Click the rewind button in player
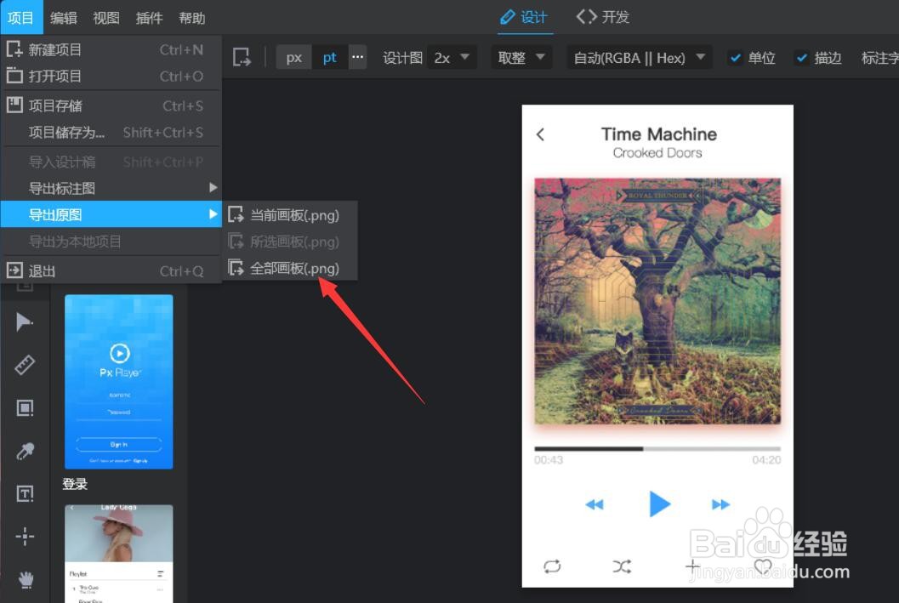The height and width of the screenshot is (603, 899). tap(595, 504)
